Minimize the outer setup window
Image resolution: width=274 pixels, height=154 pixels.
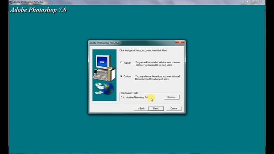(x=247, y=1)
